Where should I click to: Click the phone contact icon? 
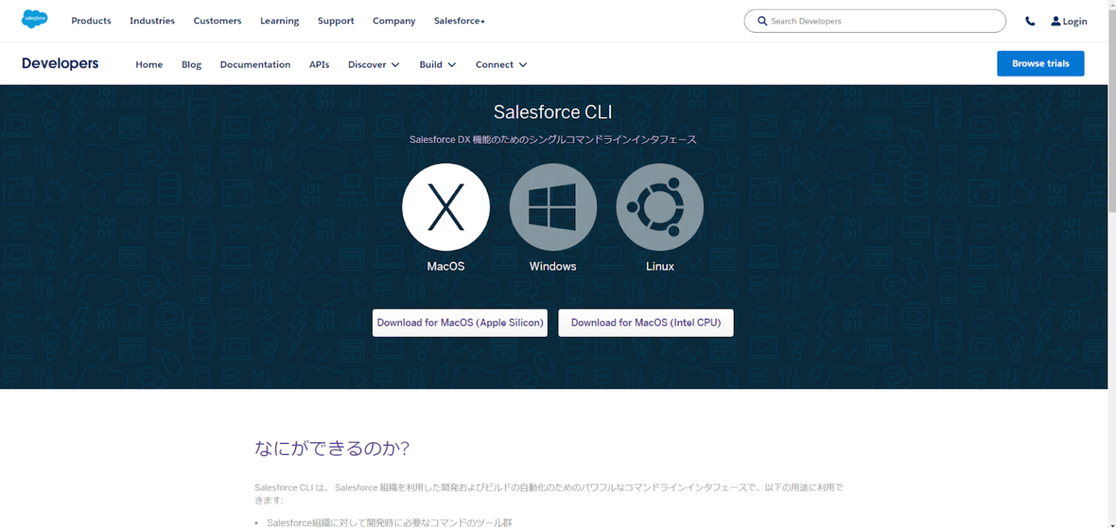pyautogui.click(x=1030, y=21)
